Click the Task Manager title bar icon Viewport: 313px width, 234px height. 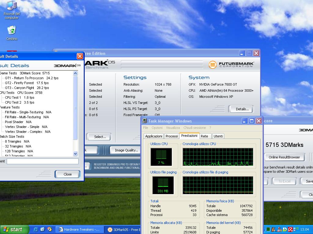(x=145, y=121)
